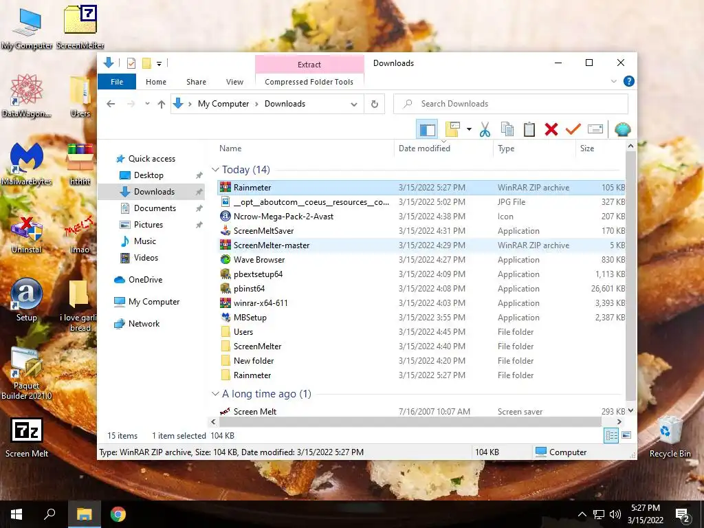Open the address bar history dropdown
The image size is (704, 528).
[x=354, y=104]
